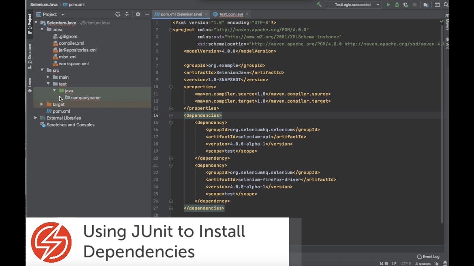The image size is (474, 266).
Task: Click the pom.xml breadcrumb in navigation bar
Action: [x=73, y=5]
